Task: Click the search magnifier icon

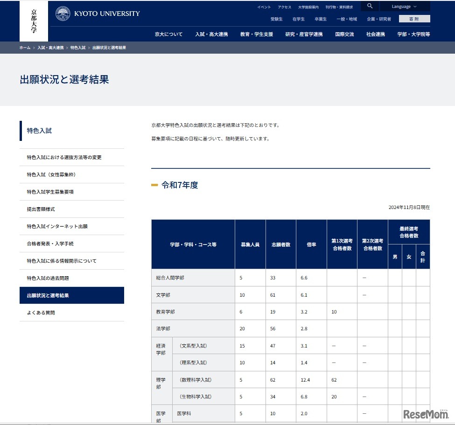Action: 369,6
